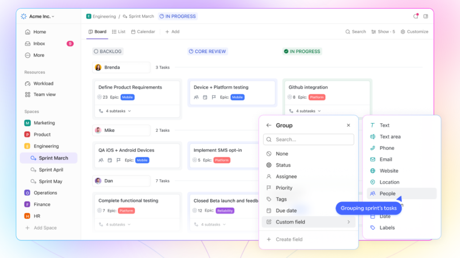The width and height of the screenshot is (460, 258).
Task: Expand 4 subtasks under Define Product Requirements
Action: (115, 111)
